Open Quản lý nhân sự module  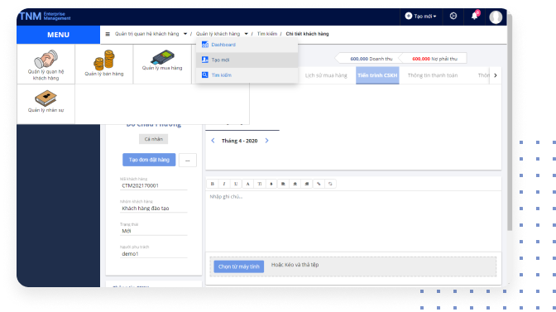46,104
